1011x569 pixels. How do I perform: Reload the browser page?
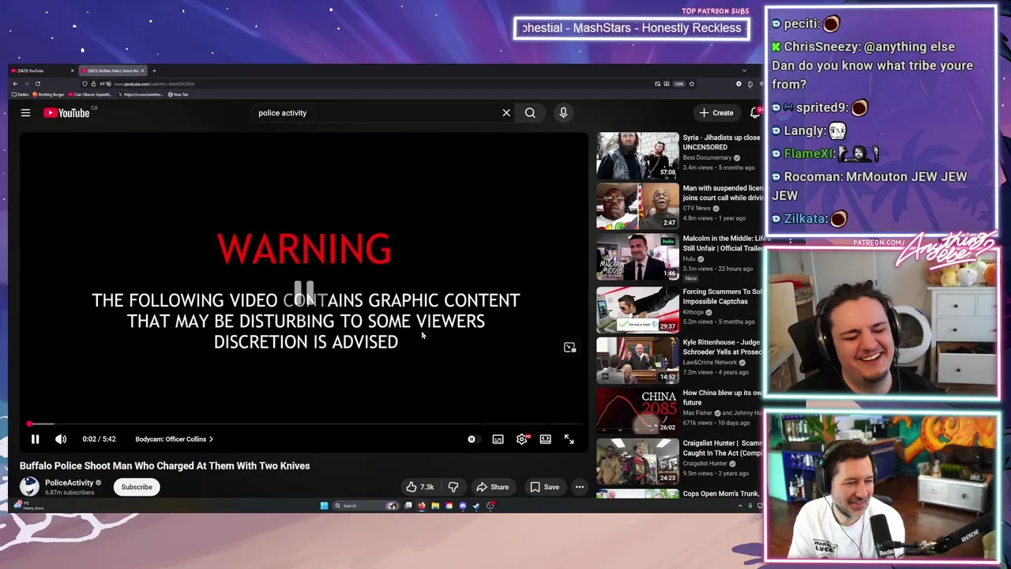pos(38,84)
